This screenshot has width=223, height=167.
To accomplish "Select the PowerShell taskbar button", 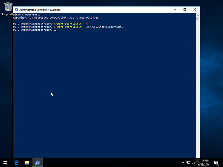I will click(37, 163).
